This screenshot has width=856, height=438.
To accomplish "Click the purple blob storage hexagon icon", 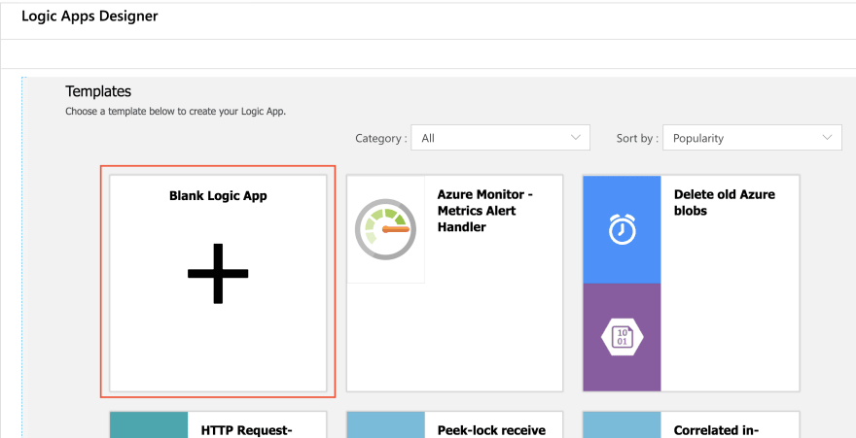I will point(622,337).
